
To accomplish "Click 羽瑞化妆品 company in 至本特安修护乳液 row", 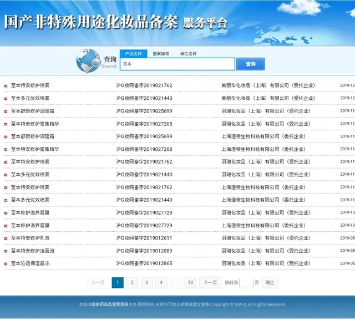I will [266, 238].
